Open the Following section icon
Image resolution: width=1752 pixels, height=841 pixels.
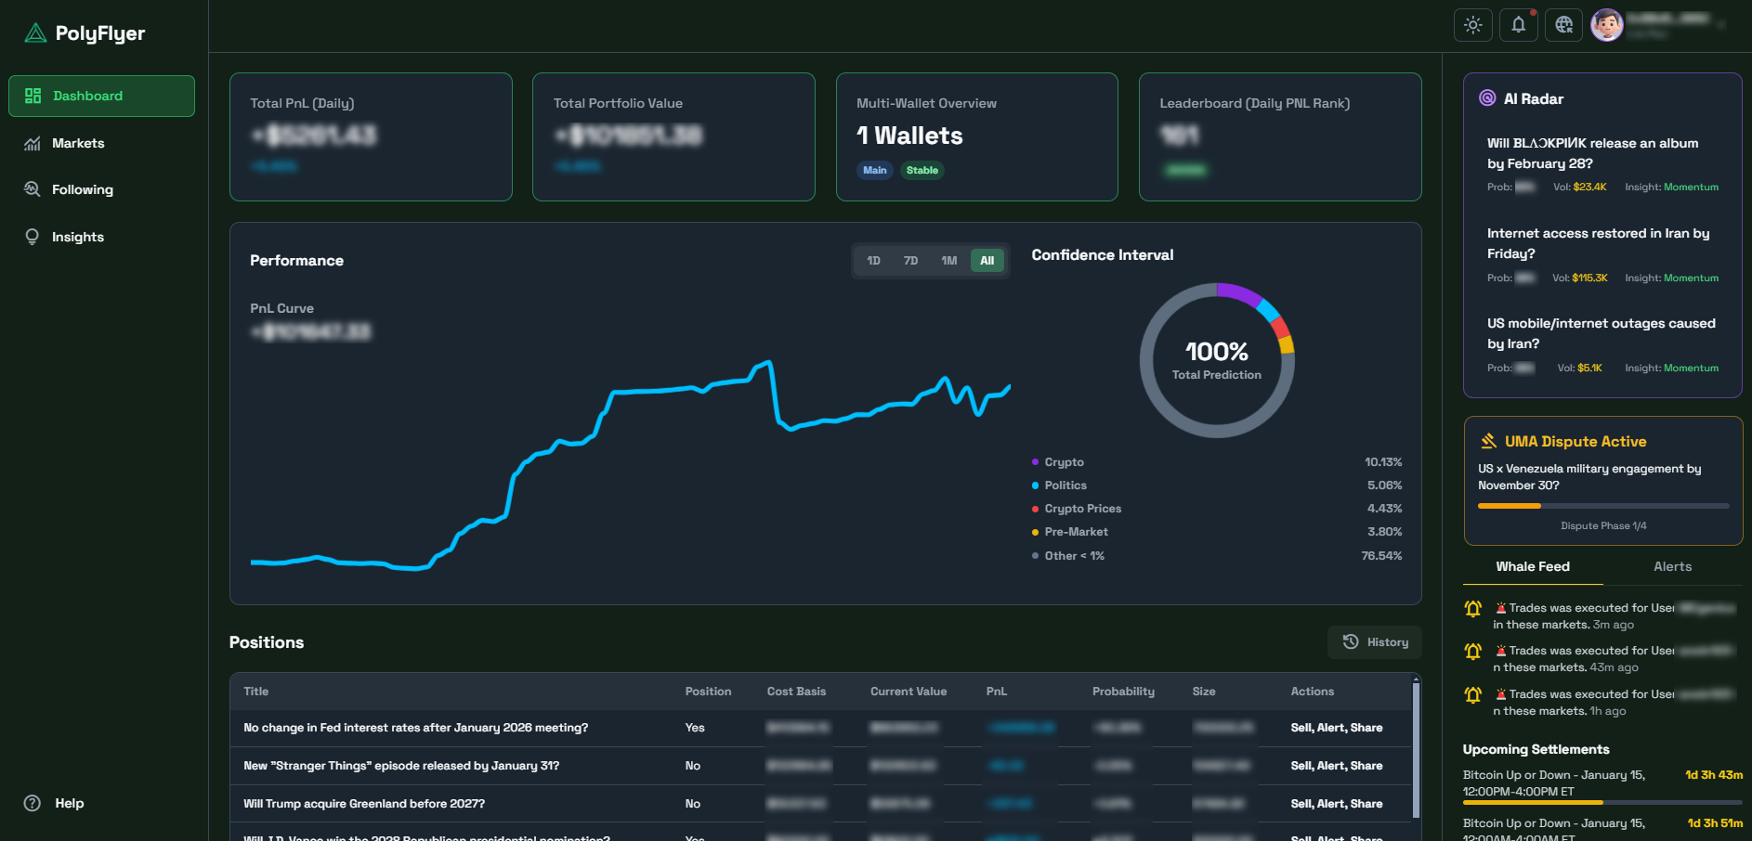click(32, 189)
